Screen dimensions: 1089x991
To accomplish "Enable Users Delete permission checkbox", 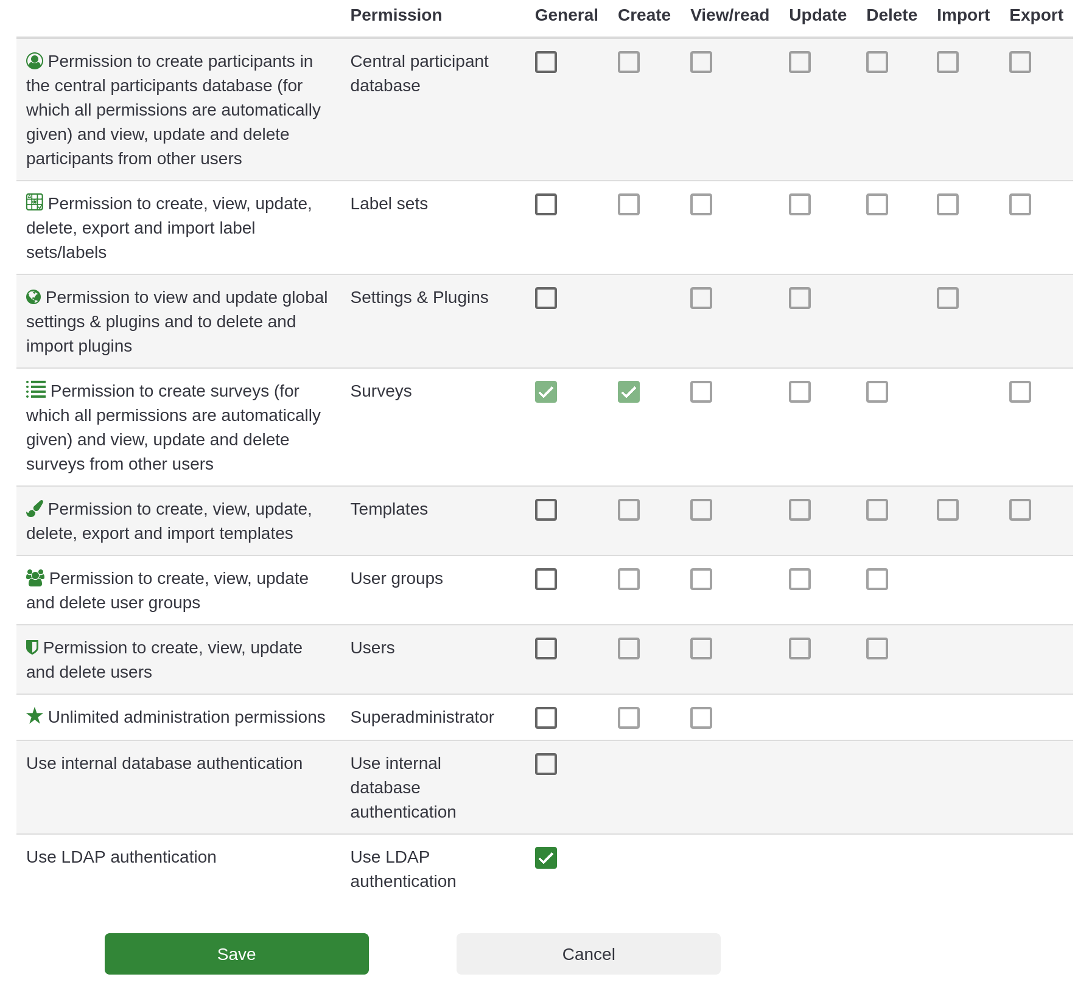I will tap(877, 648).
